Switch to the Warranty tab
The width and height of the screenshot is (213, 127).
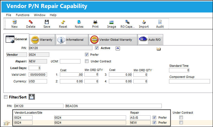pyautogui.click(x=42, y=40)
